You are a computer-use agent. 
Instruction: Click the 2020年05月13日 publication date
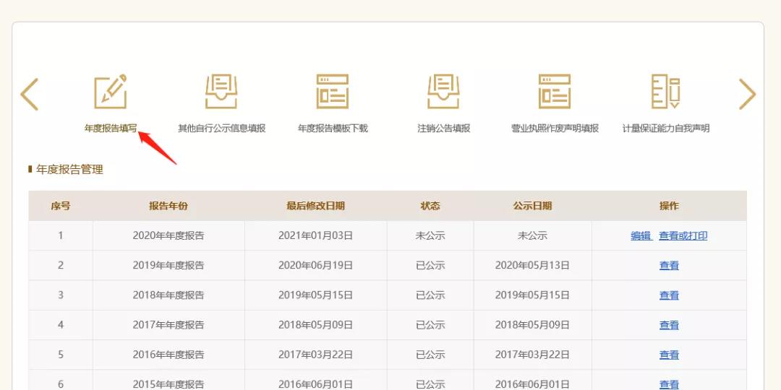click(x=532, y=266)
